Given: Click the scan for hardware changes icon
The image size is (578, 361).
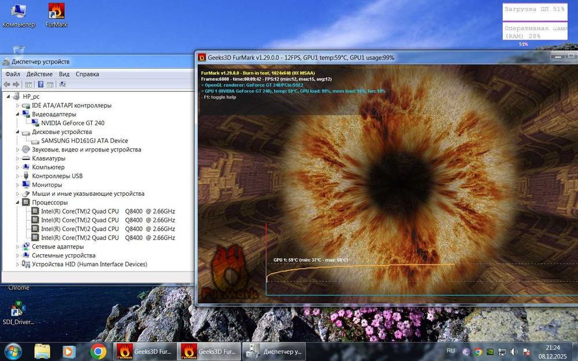Looking at the screenshot, I should 62,84.
